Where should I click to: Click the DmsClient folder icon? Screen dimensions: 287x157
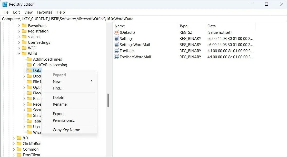19,155
